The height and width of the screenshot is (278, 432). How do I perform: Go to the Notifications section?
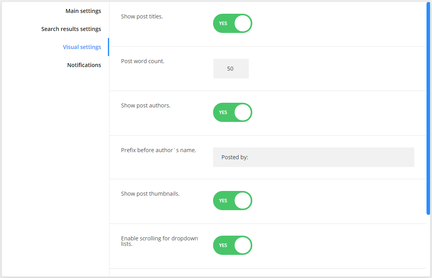(84, 65)
